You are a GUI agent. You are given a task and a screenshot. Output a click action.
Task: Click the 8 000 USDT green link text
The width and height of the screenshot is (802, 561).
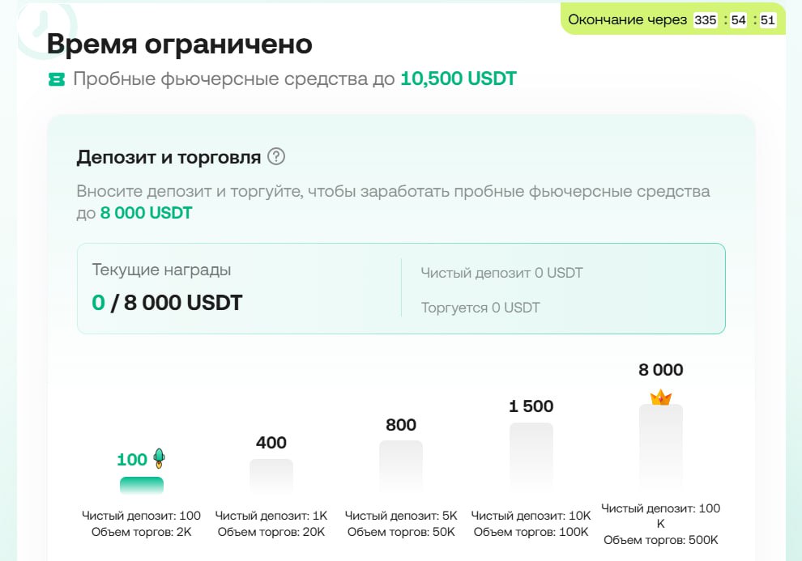[x=147, y=213]
